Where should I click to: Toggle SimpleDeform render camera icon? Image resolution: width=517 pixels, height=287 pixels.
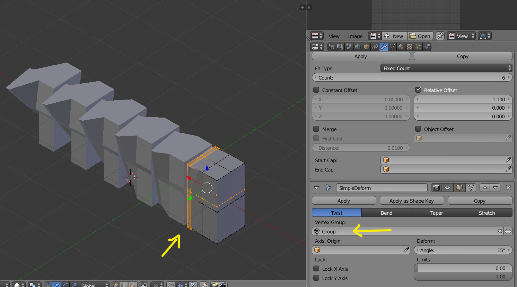436,188
